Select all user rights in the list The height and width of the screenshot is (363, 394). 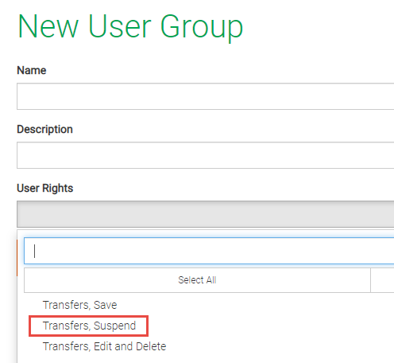click(197, 280)
